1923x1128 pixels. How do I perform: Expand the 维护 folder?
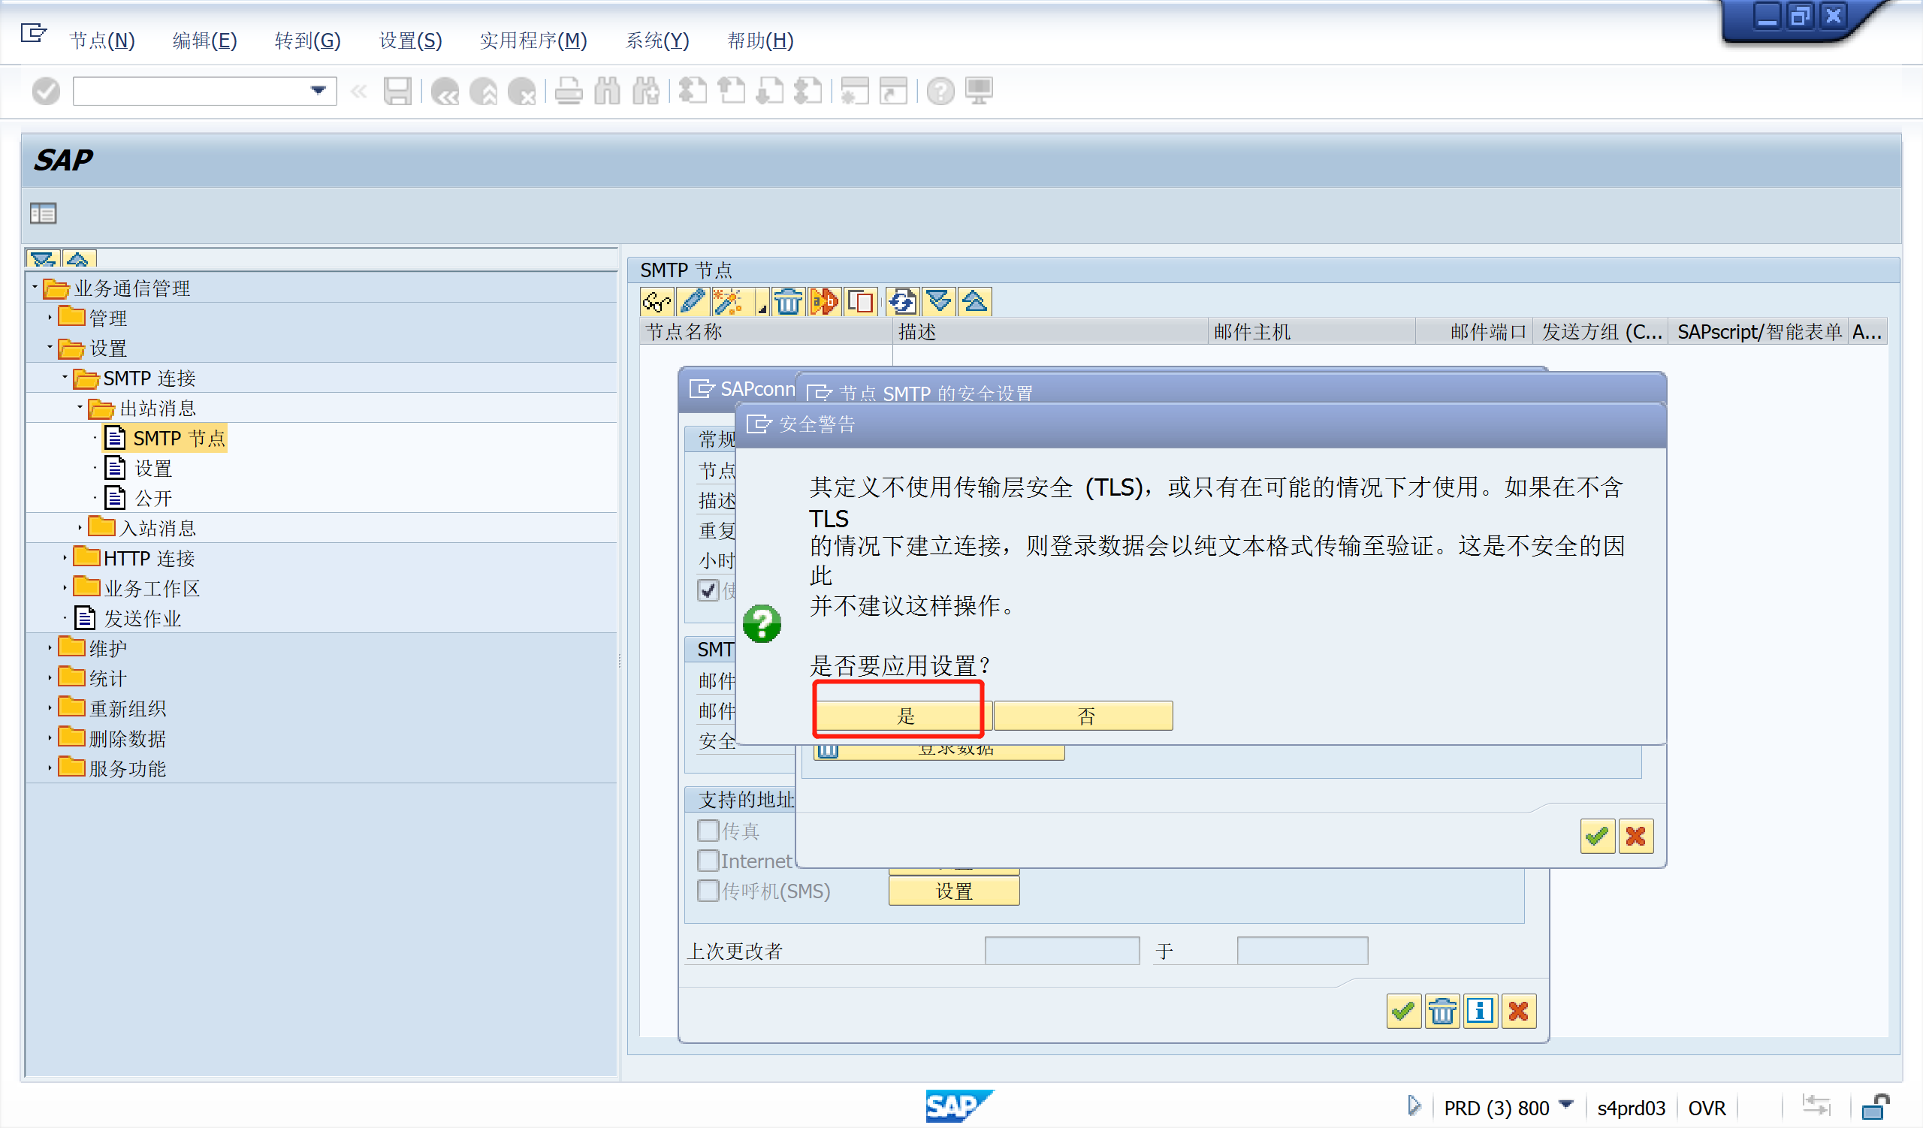[x=50, y=648]
